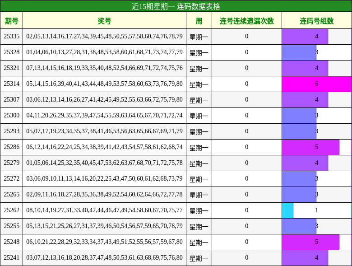Click winning numbers starting 03,06,09,10,11
The image size is (352, 266).
click(104, 178)
